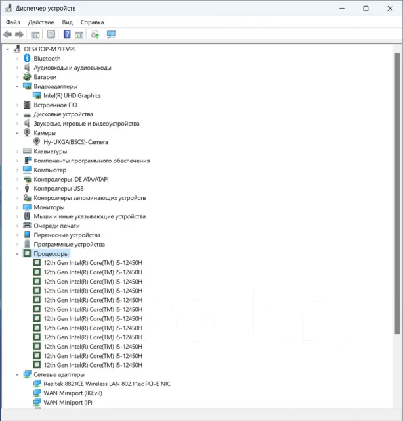Open the Справка menu
Viewport: 403px width, 421px height.
pyautogui.click(x=92, y=22)
